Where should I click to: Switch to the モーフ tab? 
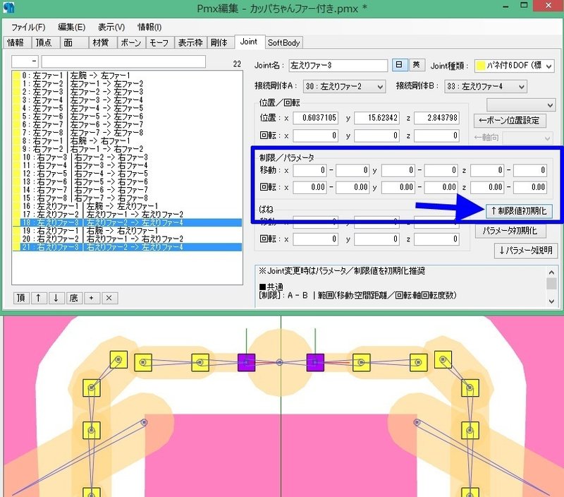[160, 42]
